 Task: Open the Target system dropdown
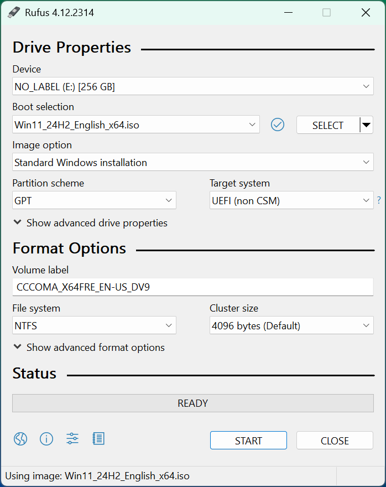coord(291,200)
